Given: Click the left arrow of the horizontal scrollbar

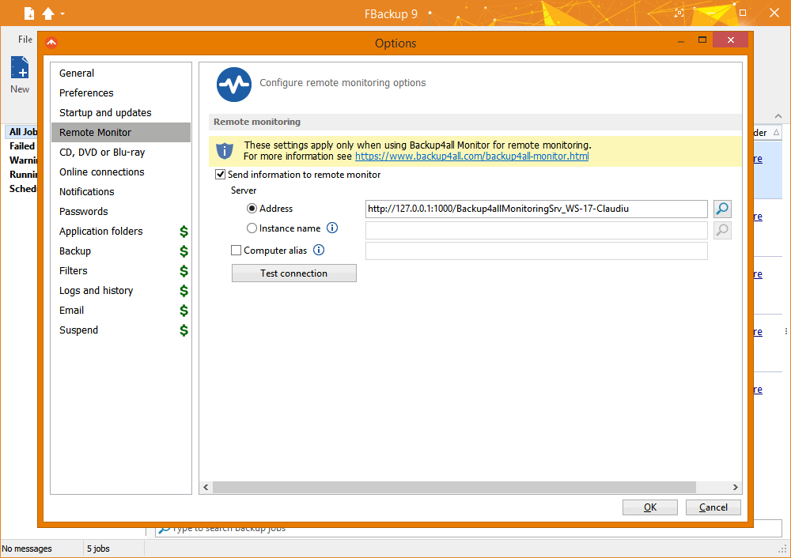Looking at the screenshot, I should point(206,487).
